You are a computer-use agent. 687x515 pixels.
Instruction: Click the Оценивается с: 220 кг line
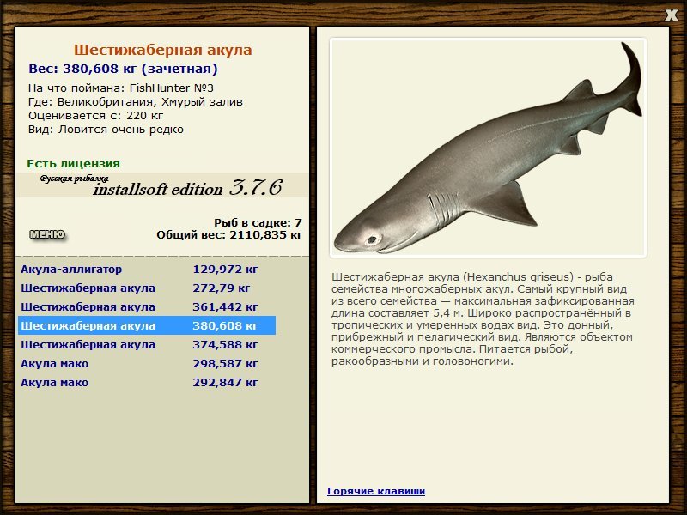tap(96, 116)
